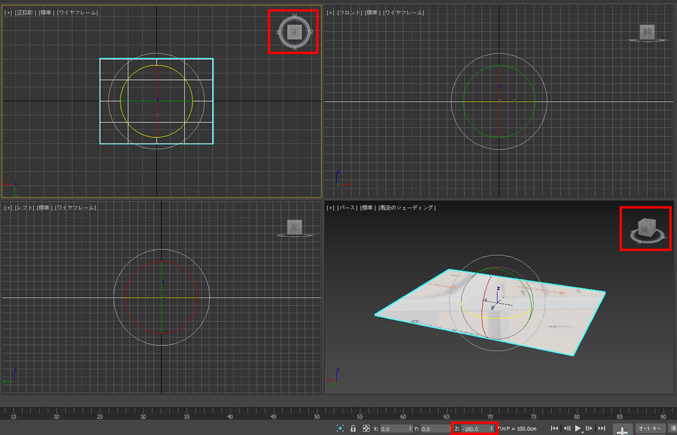Open the [正投影] view label menu
The width and height of the screenshot is (677, 435).
tap(26, 13)
